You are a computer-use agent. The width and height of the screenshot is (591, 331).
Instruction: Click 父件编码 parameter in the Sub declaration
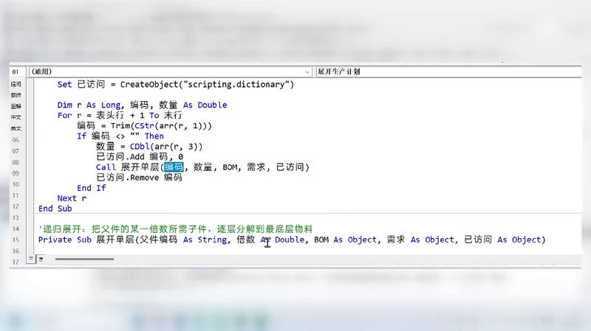(158, 240)
